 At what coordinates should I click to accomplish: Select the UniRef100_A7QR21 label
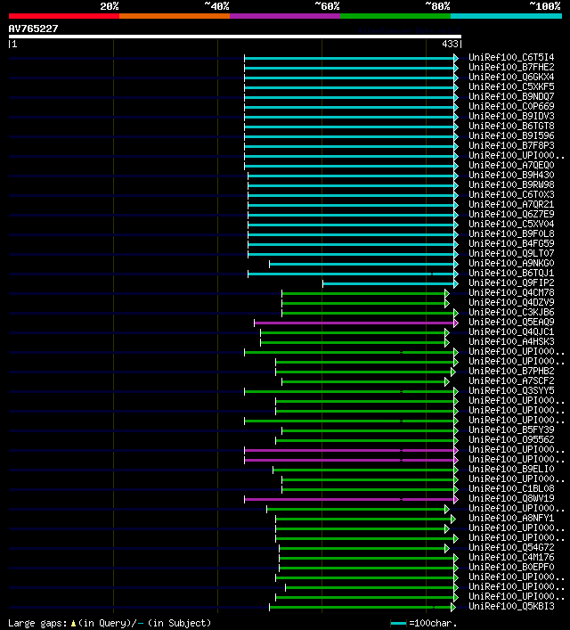tap(511, 204)
